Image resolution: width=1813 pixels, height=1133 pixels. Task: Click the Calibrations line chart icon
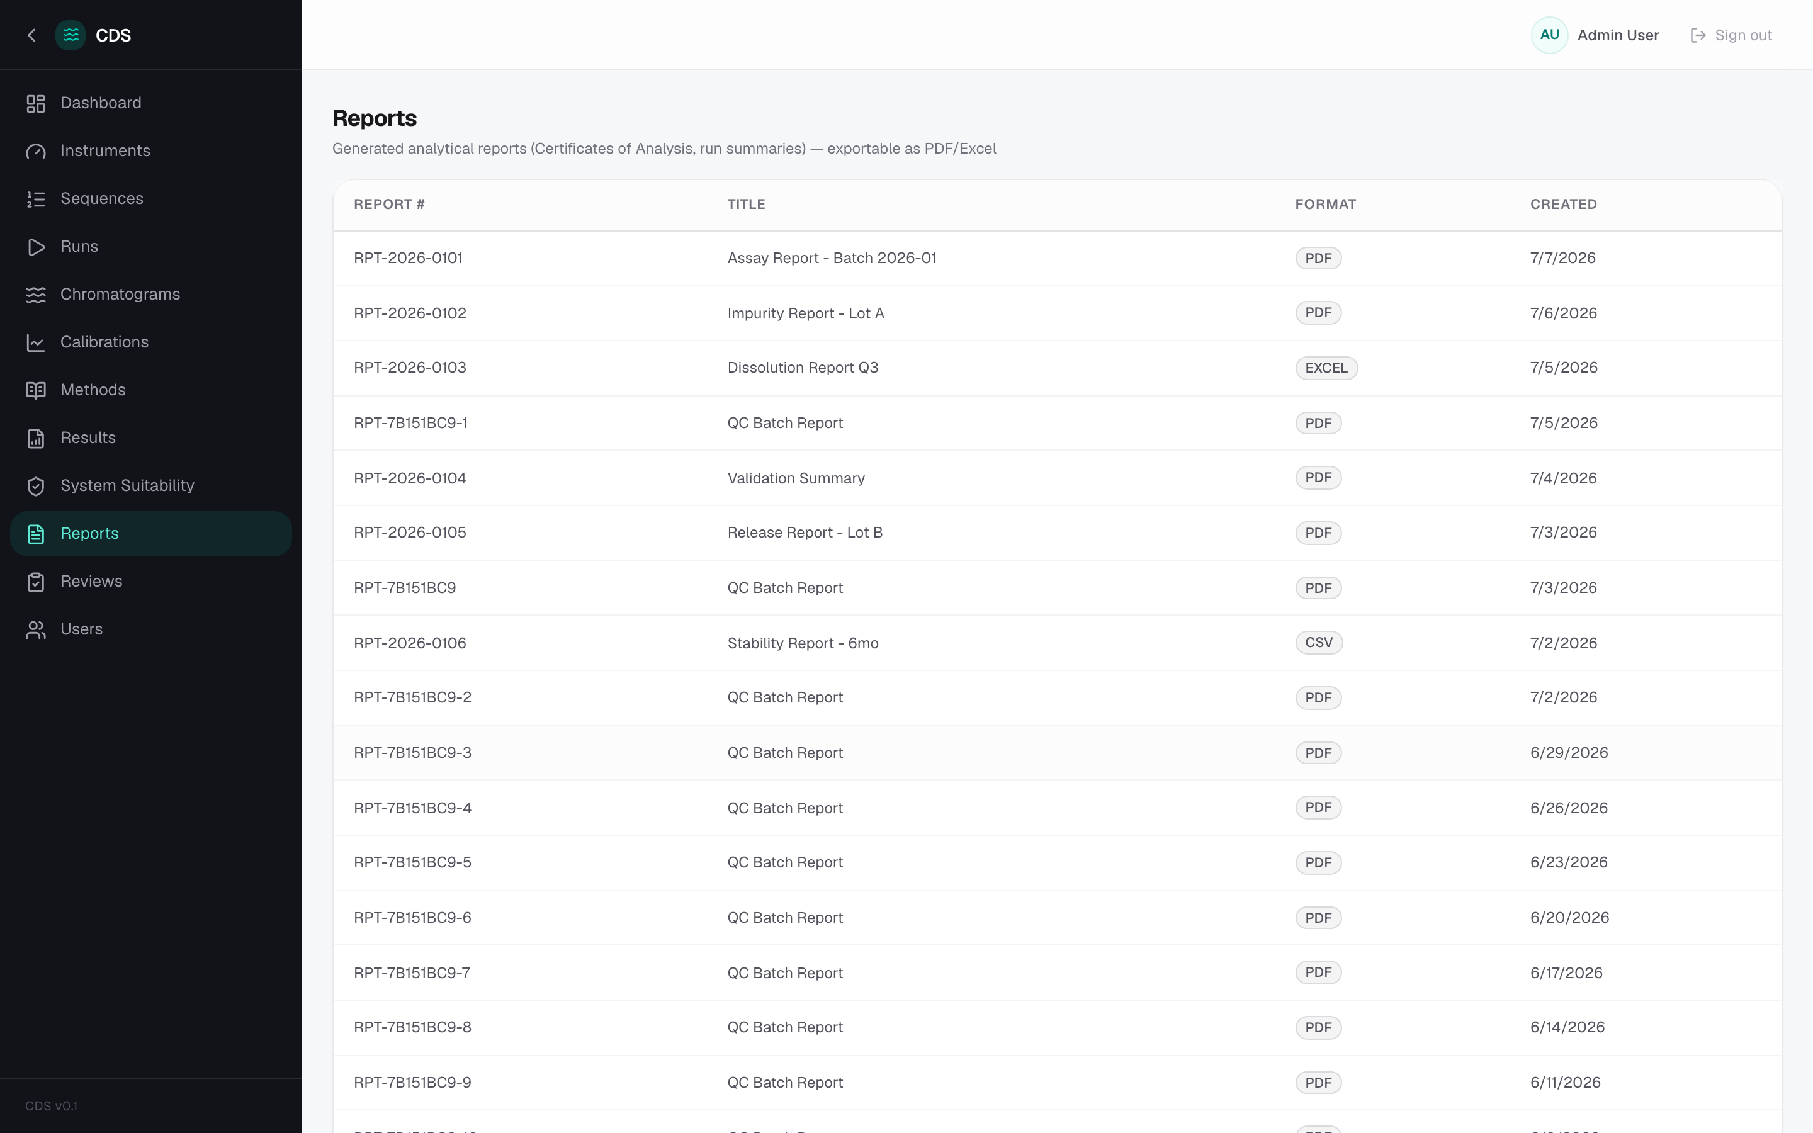tap(36, 342)
